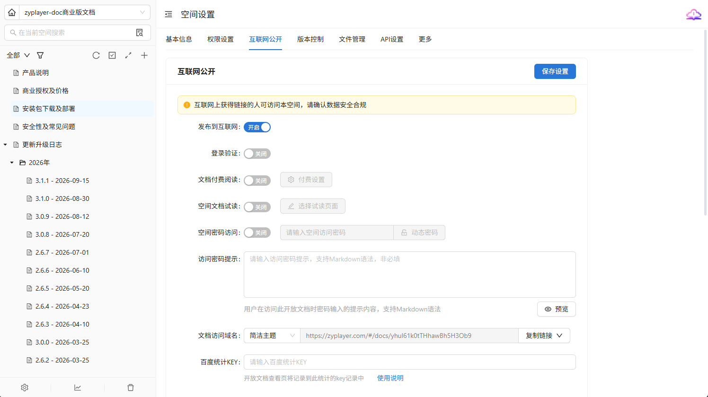Screen dimensions: 708x397
Task: Open the recycle bin trash icon
Action: click(131, 388)
